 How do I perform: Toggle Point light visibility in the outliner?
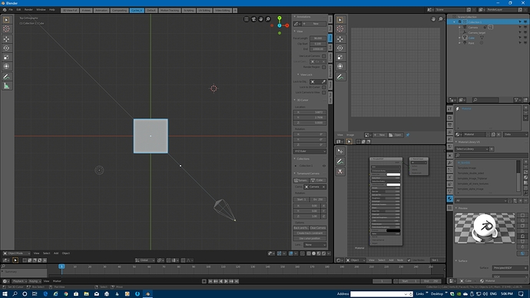point(525,43)
